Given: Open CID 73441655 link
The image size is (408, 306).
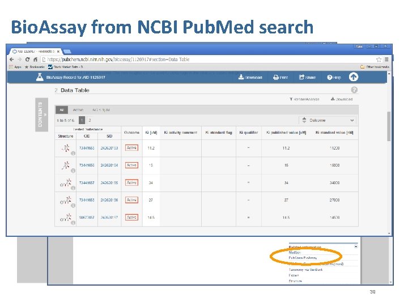Looking at the screenshot, I should tap(87, 148).
